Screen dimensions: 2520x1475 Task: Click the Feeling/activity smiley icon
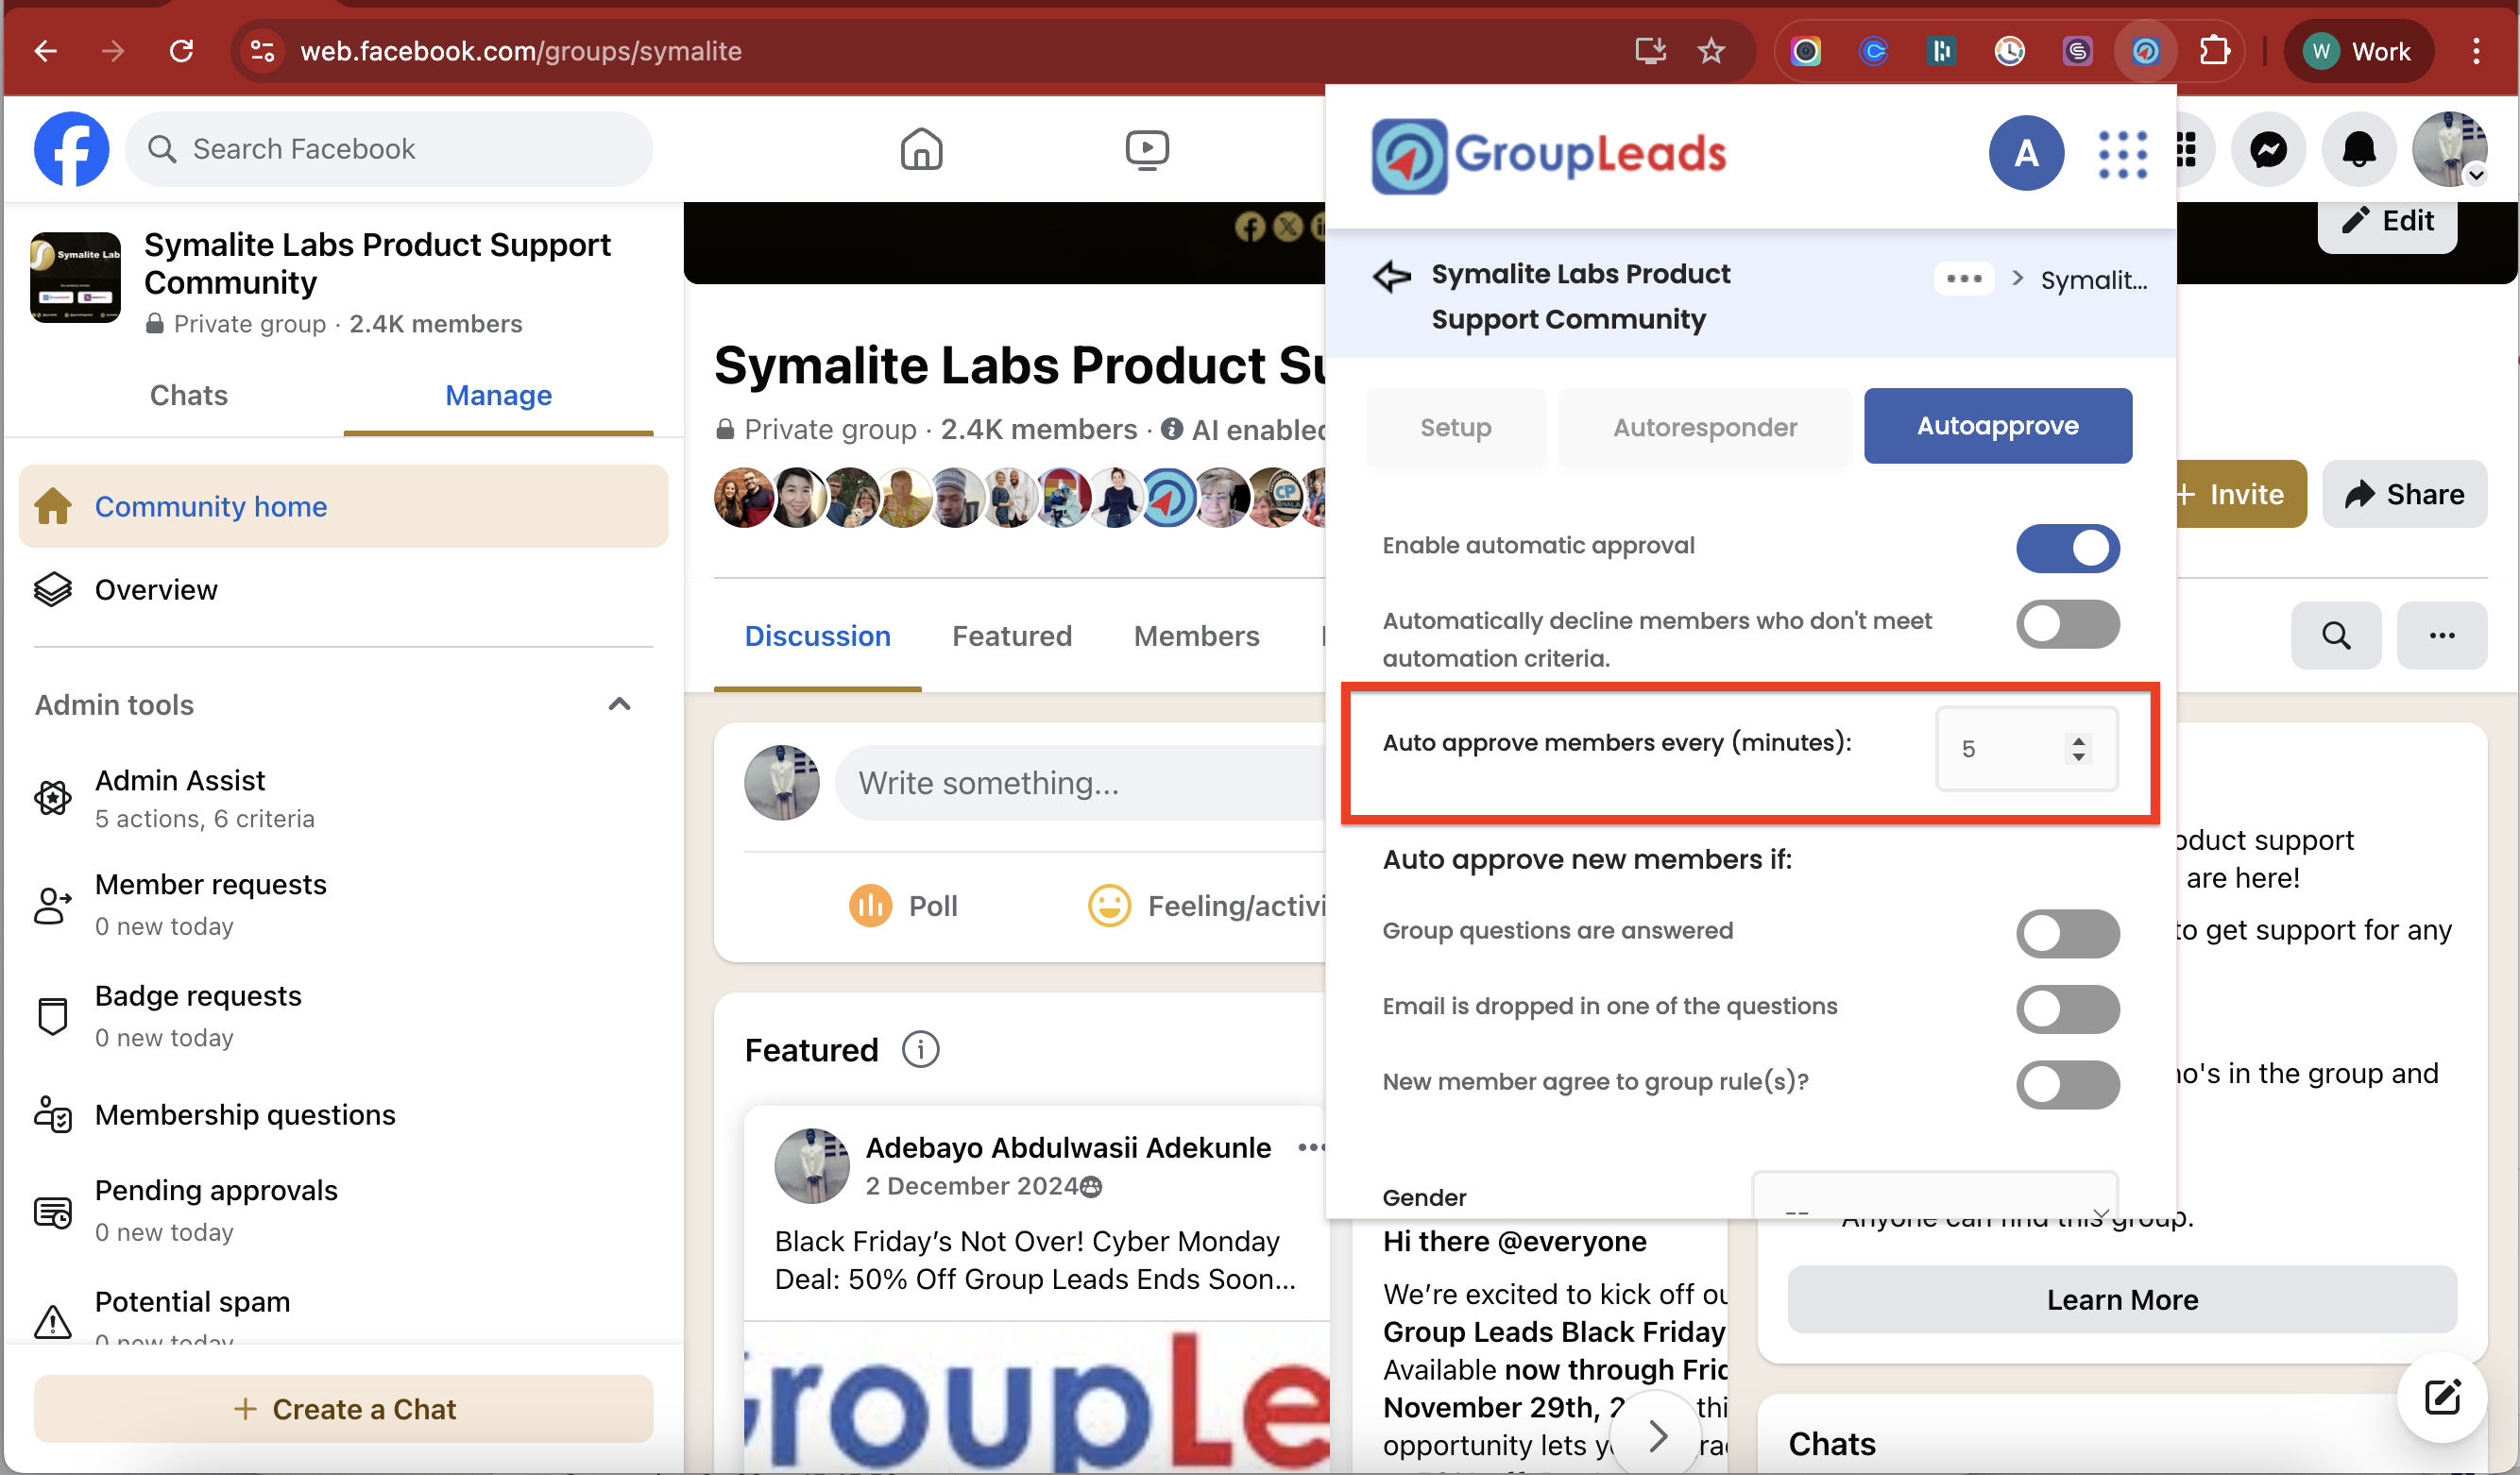pos(1109,906)
